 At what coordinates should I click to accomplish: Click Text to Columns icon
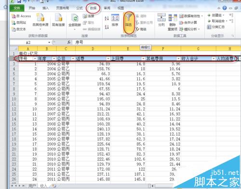[161, 17]
